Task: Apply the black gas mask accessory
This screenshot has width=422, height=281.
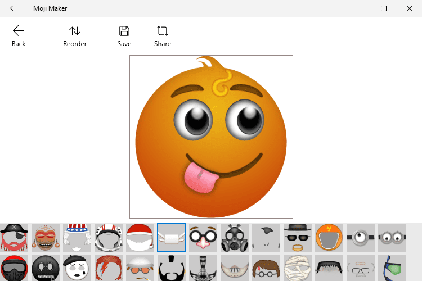Action: (235, 238)
